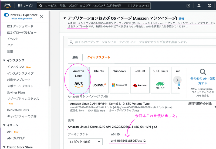Screen dimensions: 216x149
Task: Collapse the アプリケーションおよび OS イメージ section
Action: (65, 18)
